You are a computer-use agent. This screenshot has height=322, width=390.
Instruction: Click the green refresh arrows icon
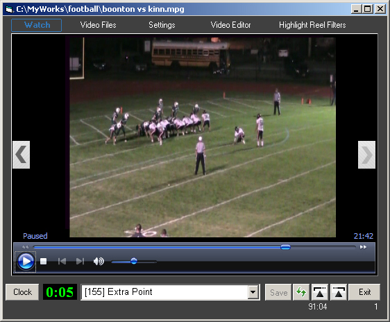point(301,292)
